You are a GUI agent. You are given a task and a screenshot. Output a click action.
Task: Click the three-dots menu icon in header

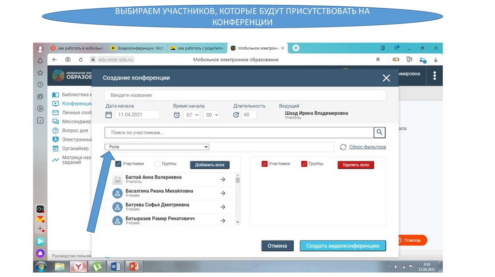coord(435,76)
